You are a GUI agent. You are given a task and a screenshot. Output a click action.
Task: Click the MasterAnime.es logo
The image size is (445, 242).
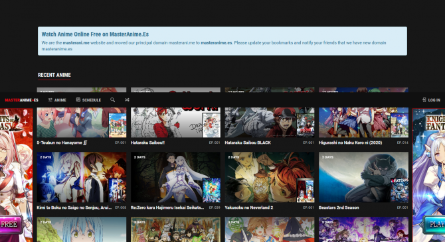pos(21,100)
